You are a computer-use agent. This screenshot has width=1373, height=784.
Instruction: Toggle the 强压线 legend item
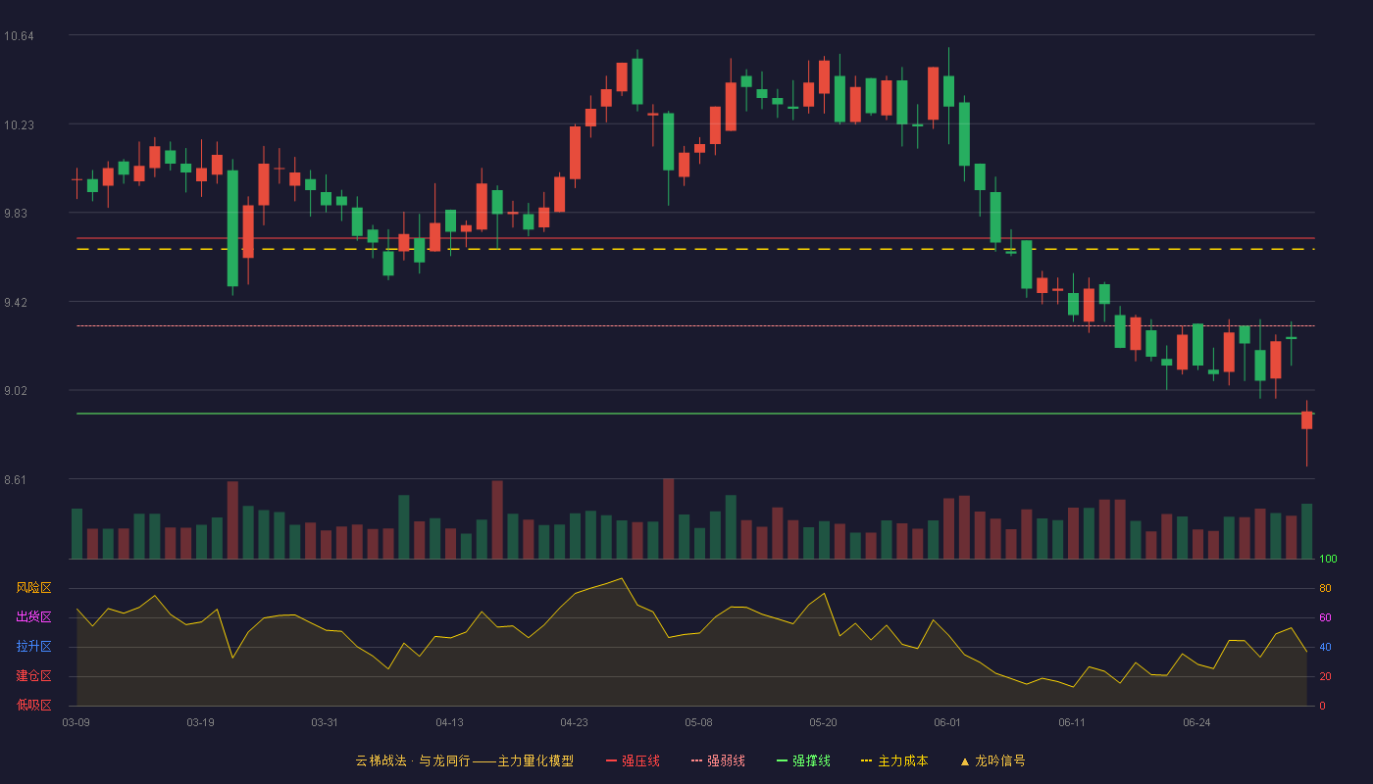633,760
